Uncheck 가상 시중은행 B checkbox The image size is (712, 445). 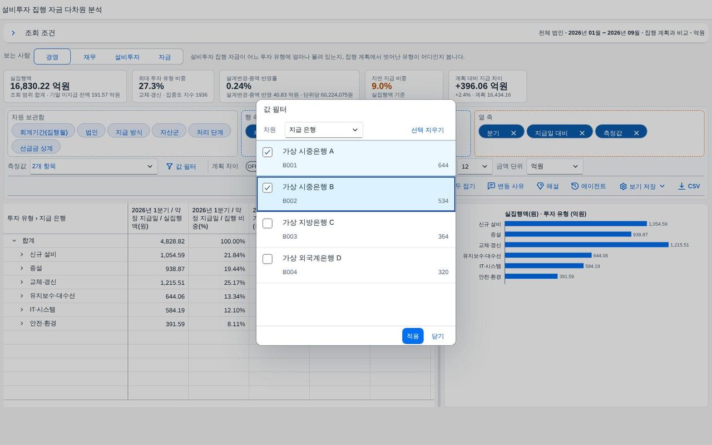268,187
